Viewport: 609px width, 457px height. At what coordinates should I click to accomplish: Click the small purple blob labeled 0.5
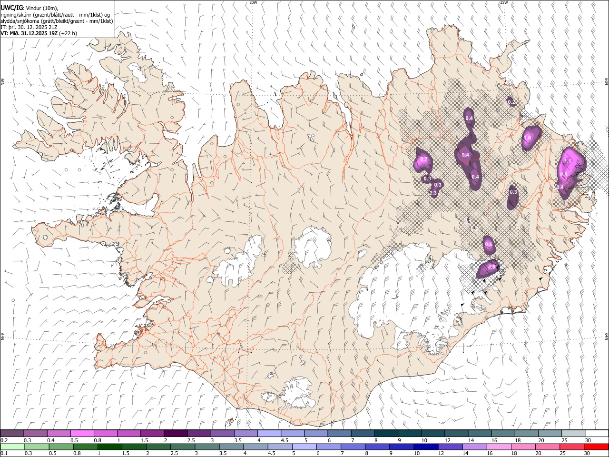(489, 269)
